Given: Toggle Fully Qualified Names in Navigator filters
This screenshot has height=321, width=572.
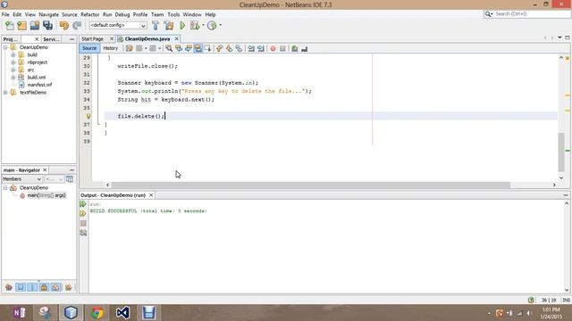Looking at the screenshot, I should click(x=69, y=287).
